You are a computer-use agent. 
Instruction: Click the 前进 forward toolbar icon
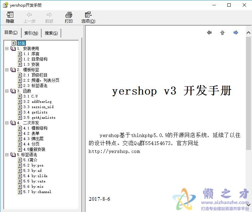click(49, 17)
